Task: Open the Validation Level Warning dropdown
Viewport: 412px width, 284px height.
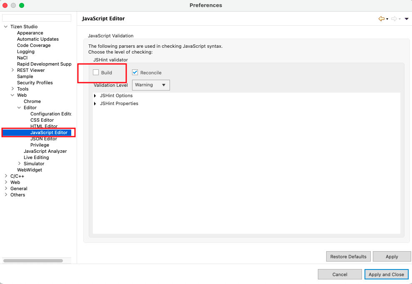Action: click(151, 85)
